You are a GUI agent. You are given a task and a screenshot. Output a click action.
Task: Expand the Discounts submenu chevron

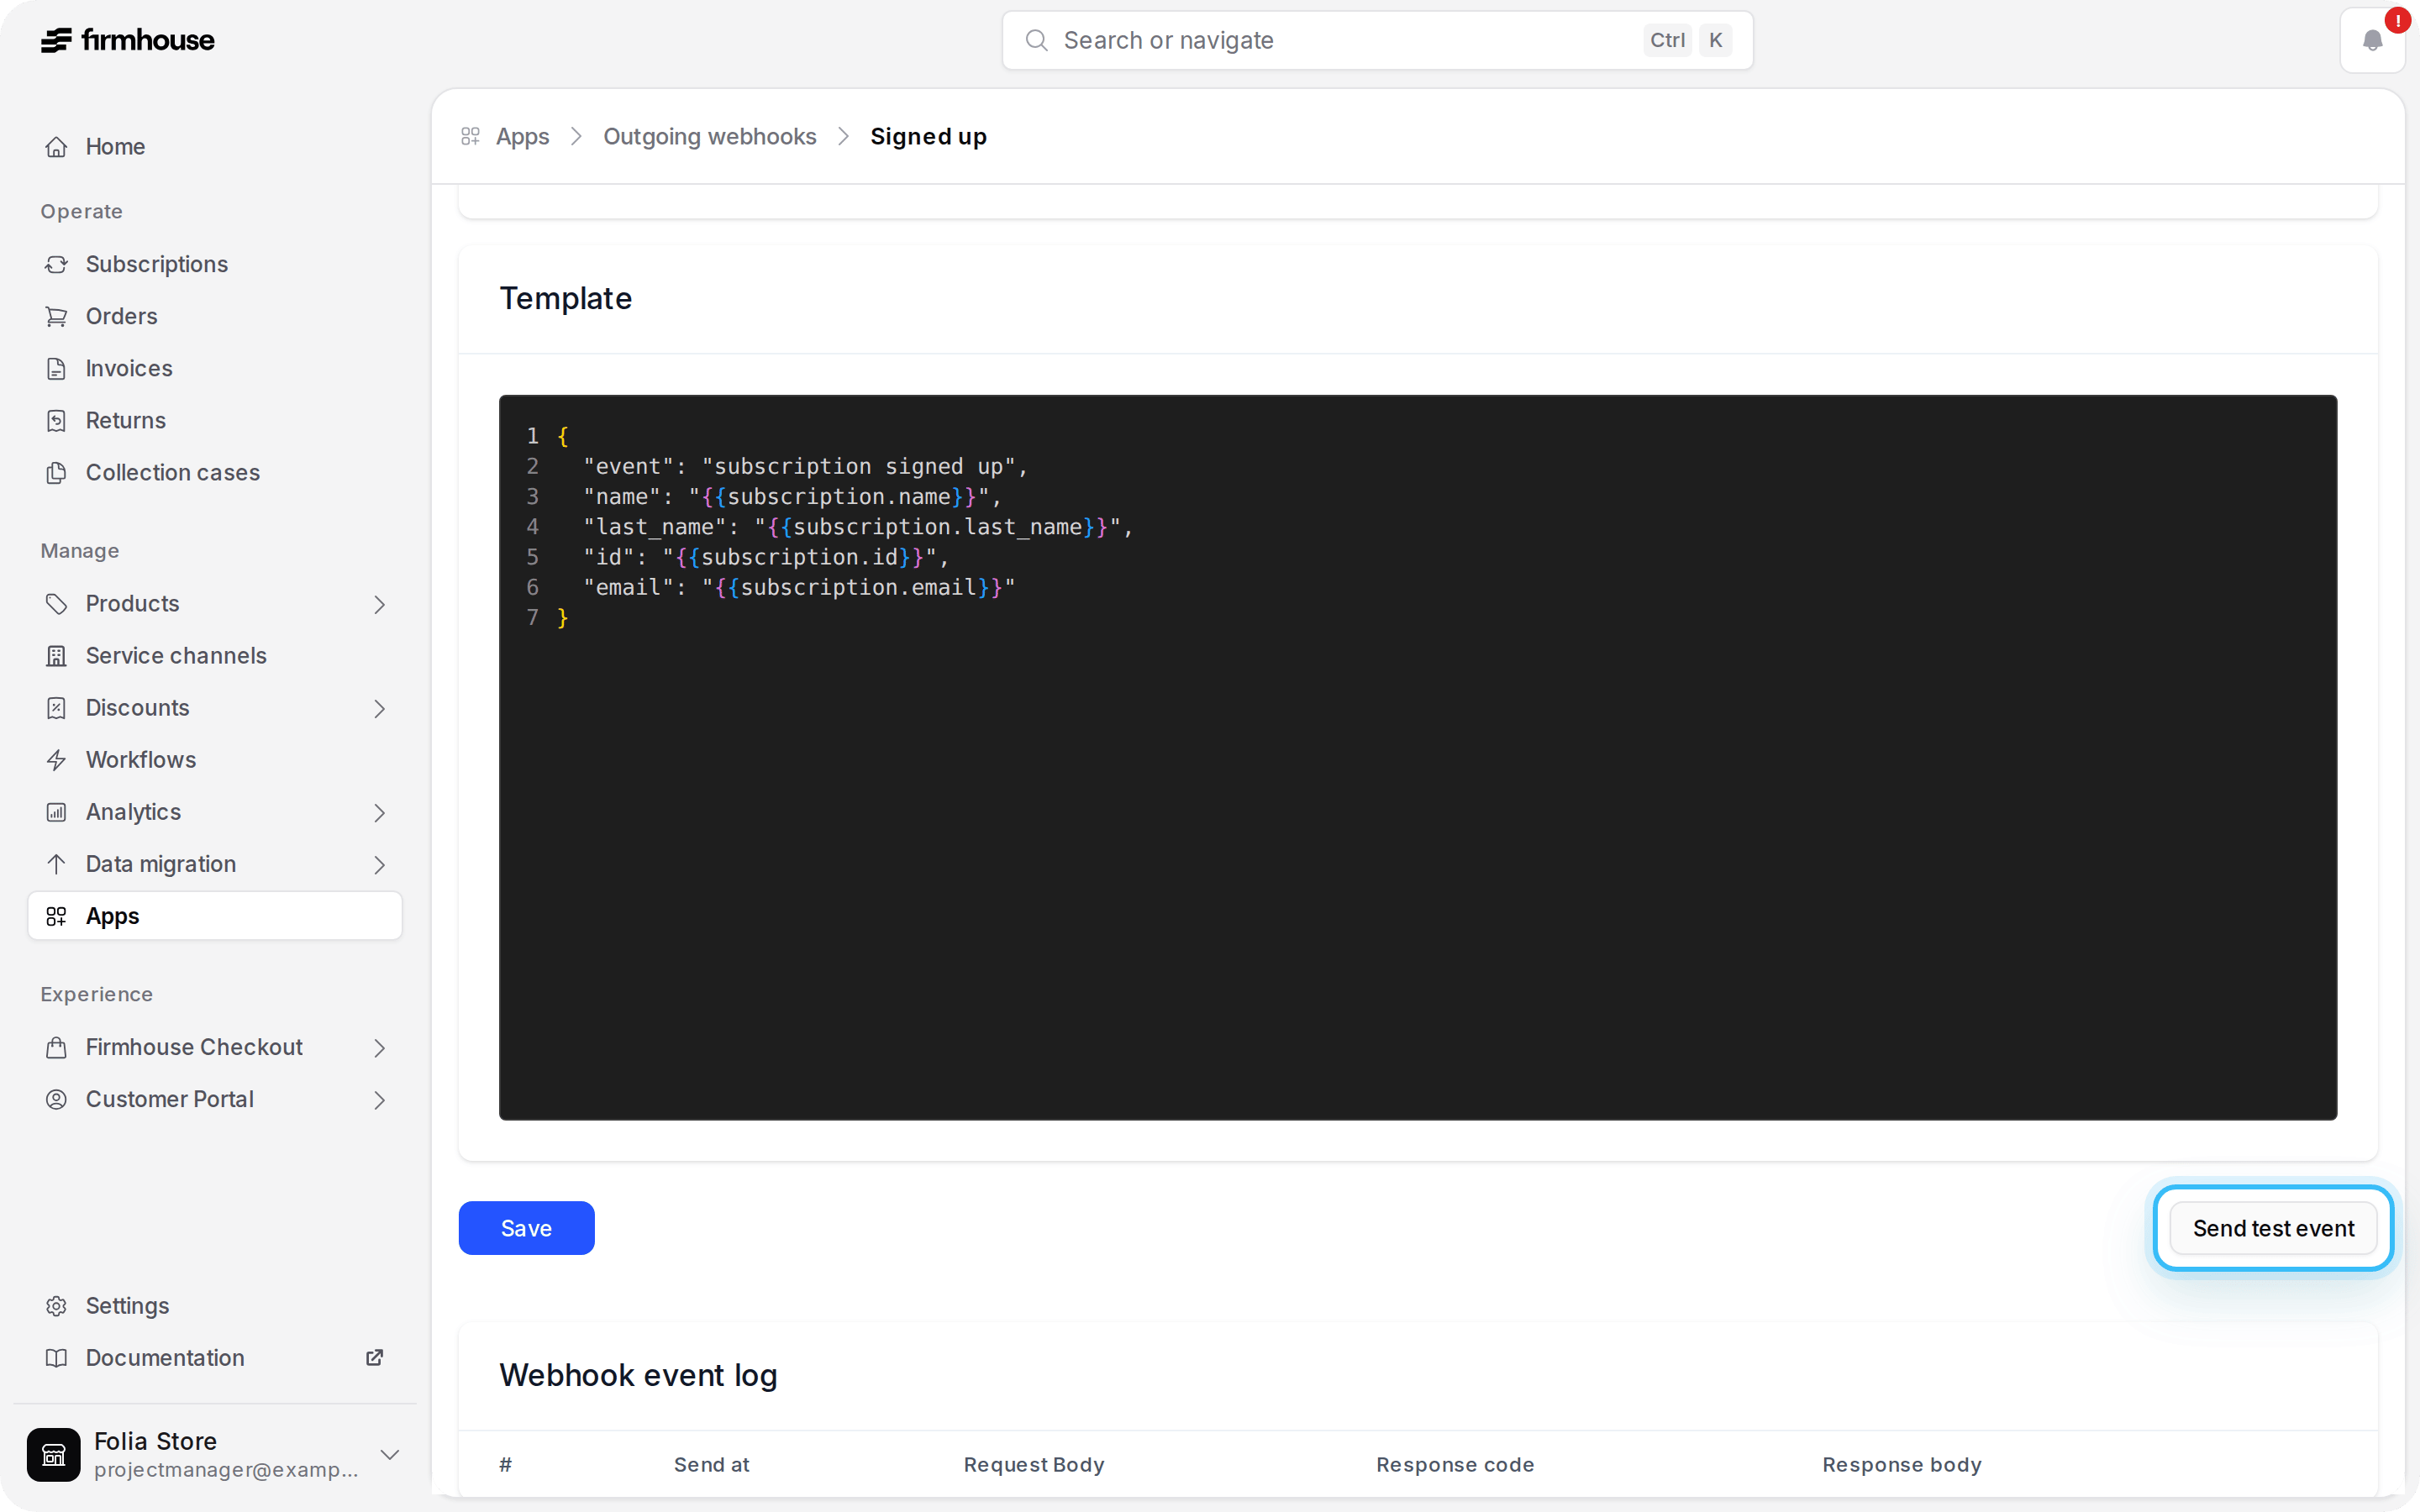coord(379,708)
